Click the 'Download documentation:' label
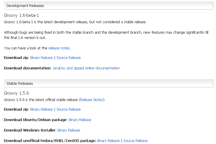216x144 pixels. 28,68
